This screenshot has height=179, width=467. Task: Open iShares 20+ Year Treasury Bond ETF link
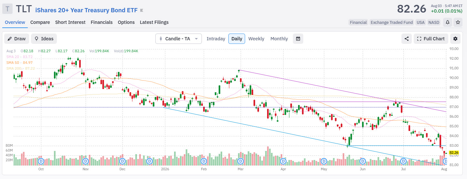coord(86,10)
